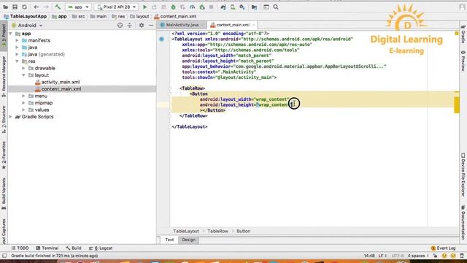Collapse the res folder
The height and width of the screenshot is (263, 467).
coord(17,61)
